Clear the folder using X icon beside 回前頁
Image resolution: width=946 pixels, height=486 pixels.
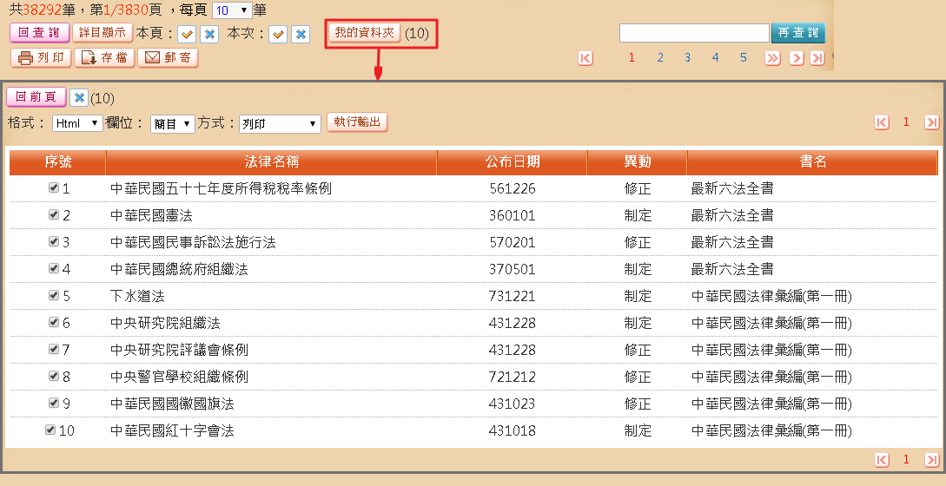tap(79, 97)
